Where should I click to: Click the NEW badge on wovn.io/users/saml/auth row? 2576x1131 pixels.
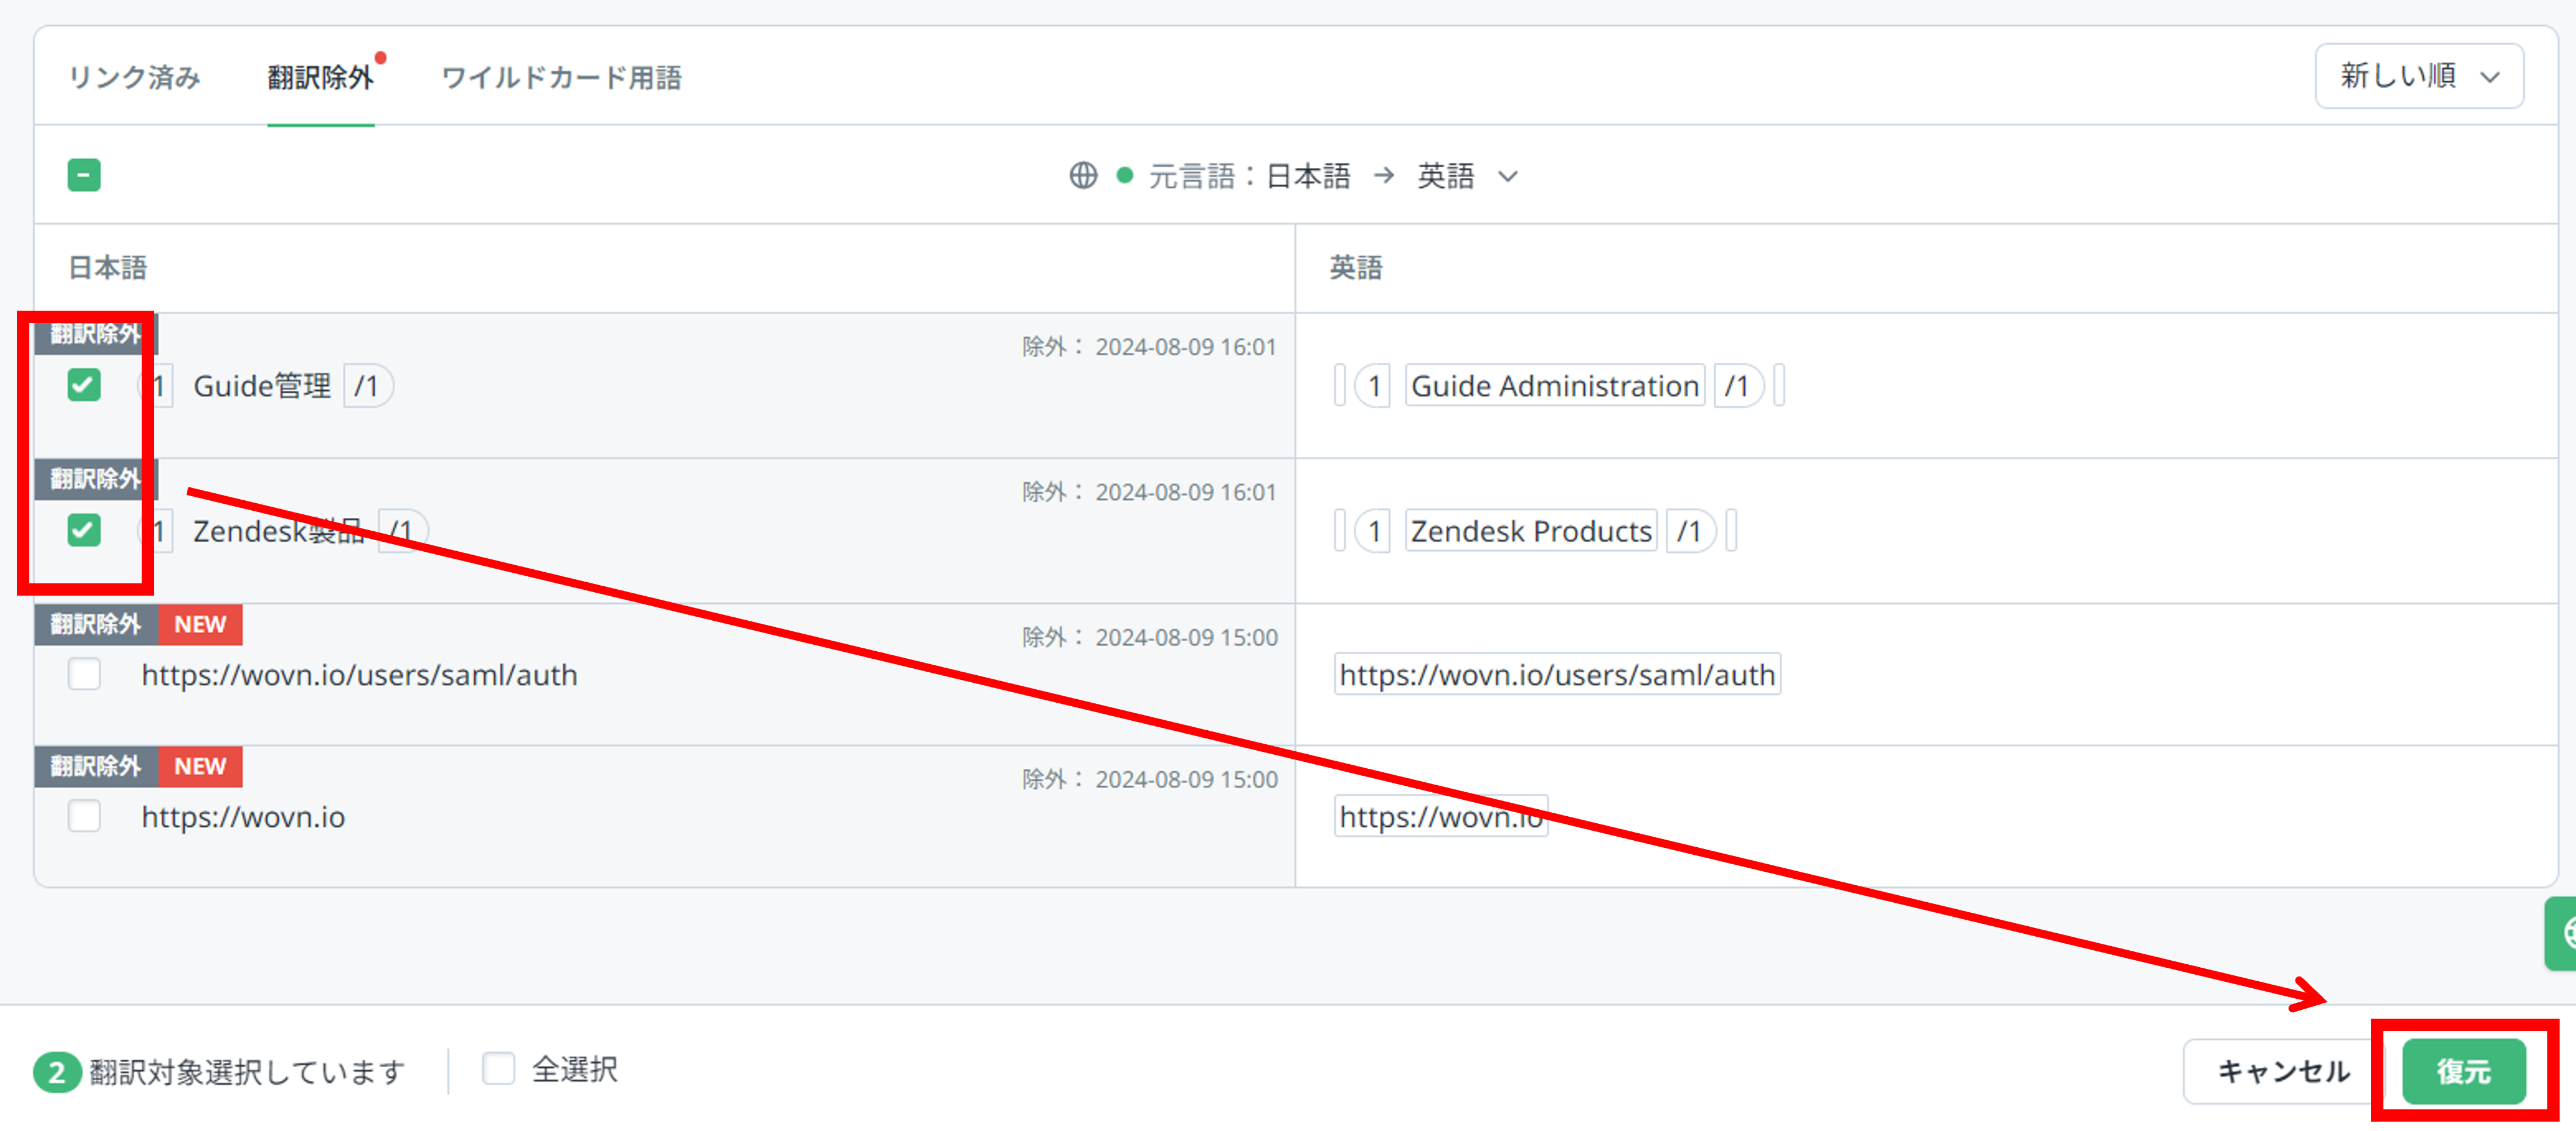tap(200, 624)
